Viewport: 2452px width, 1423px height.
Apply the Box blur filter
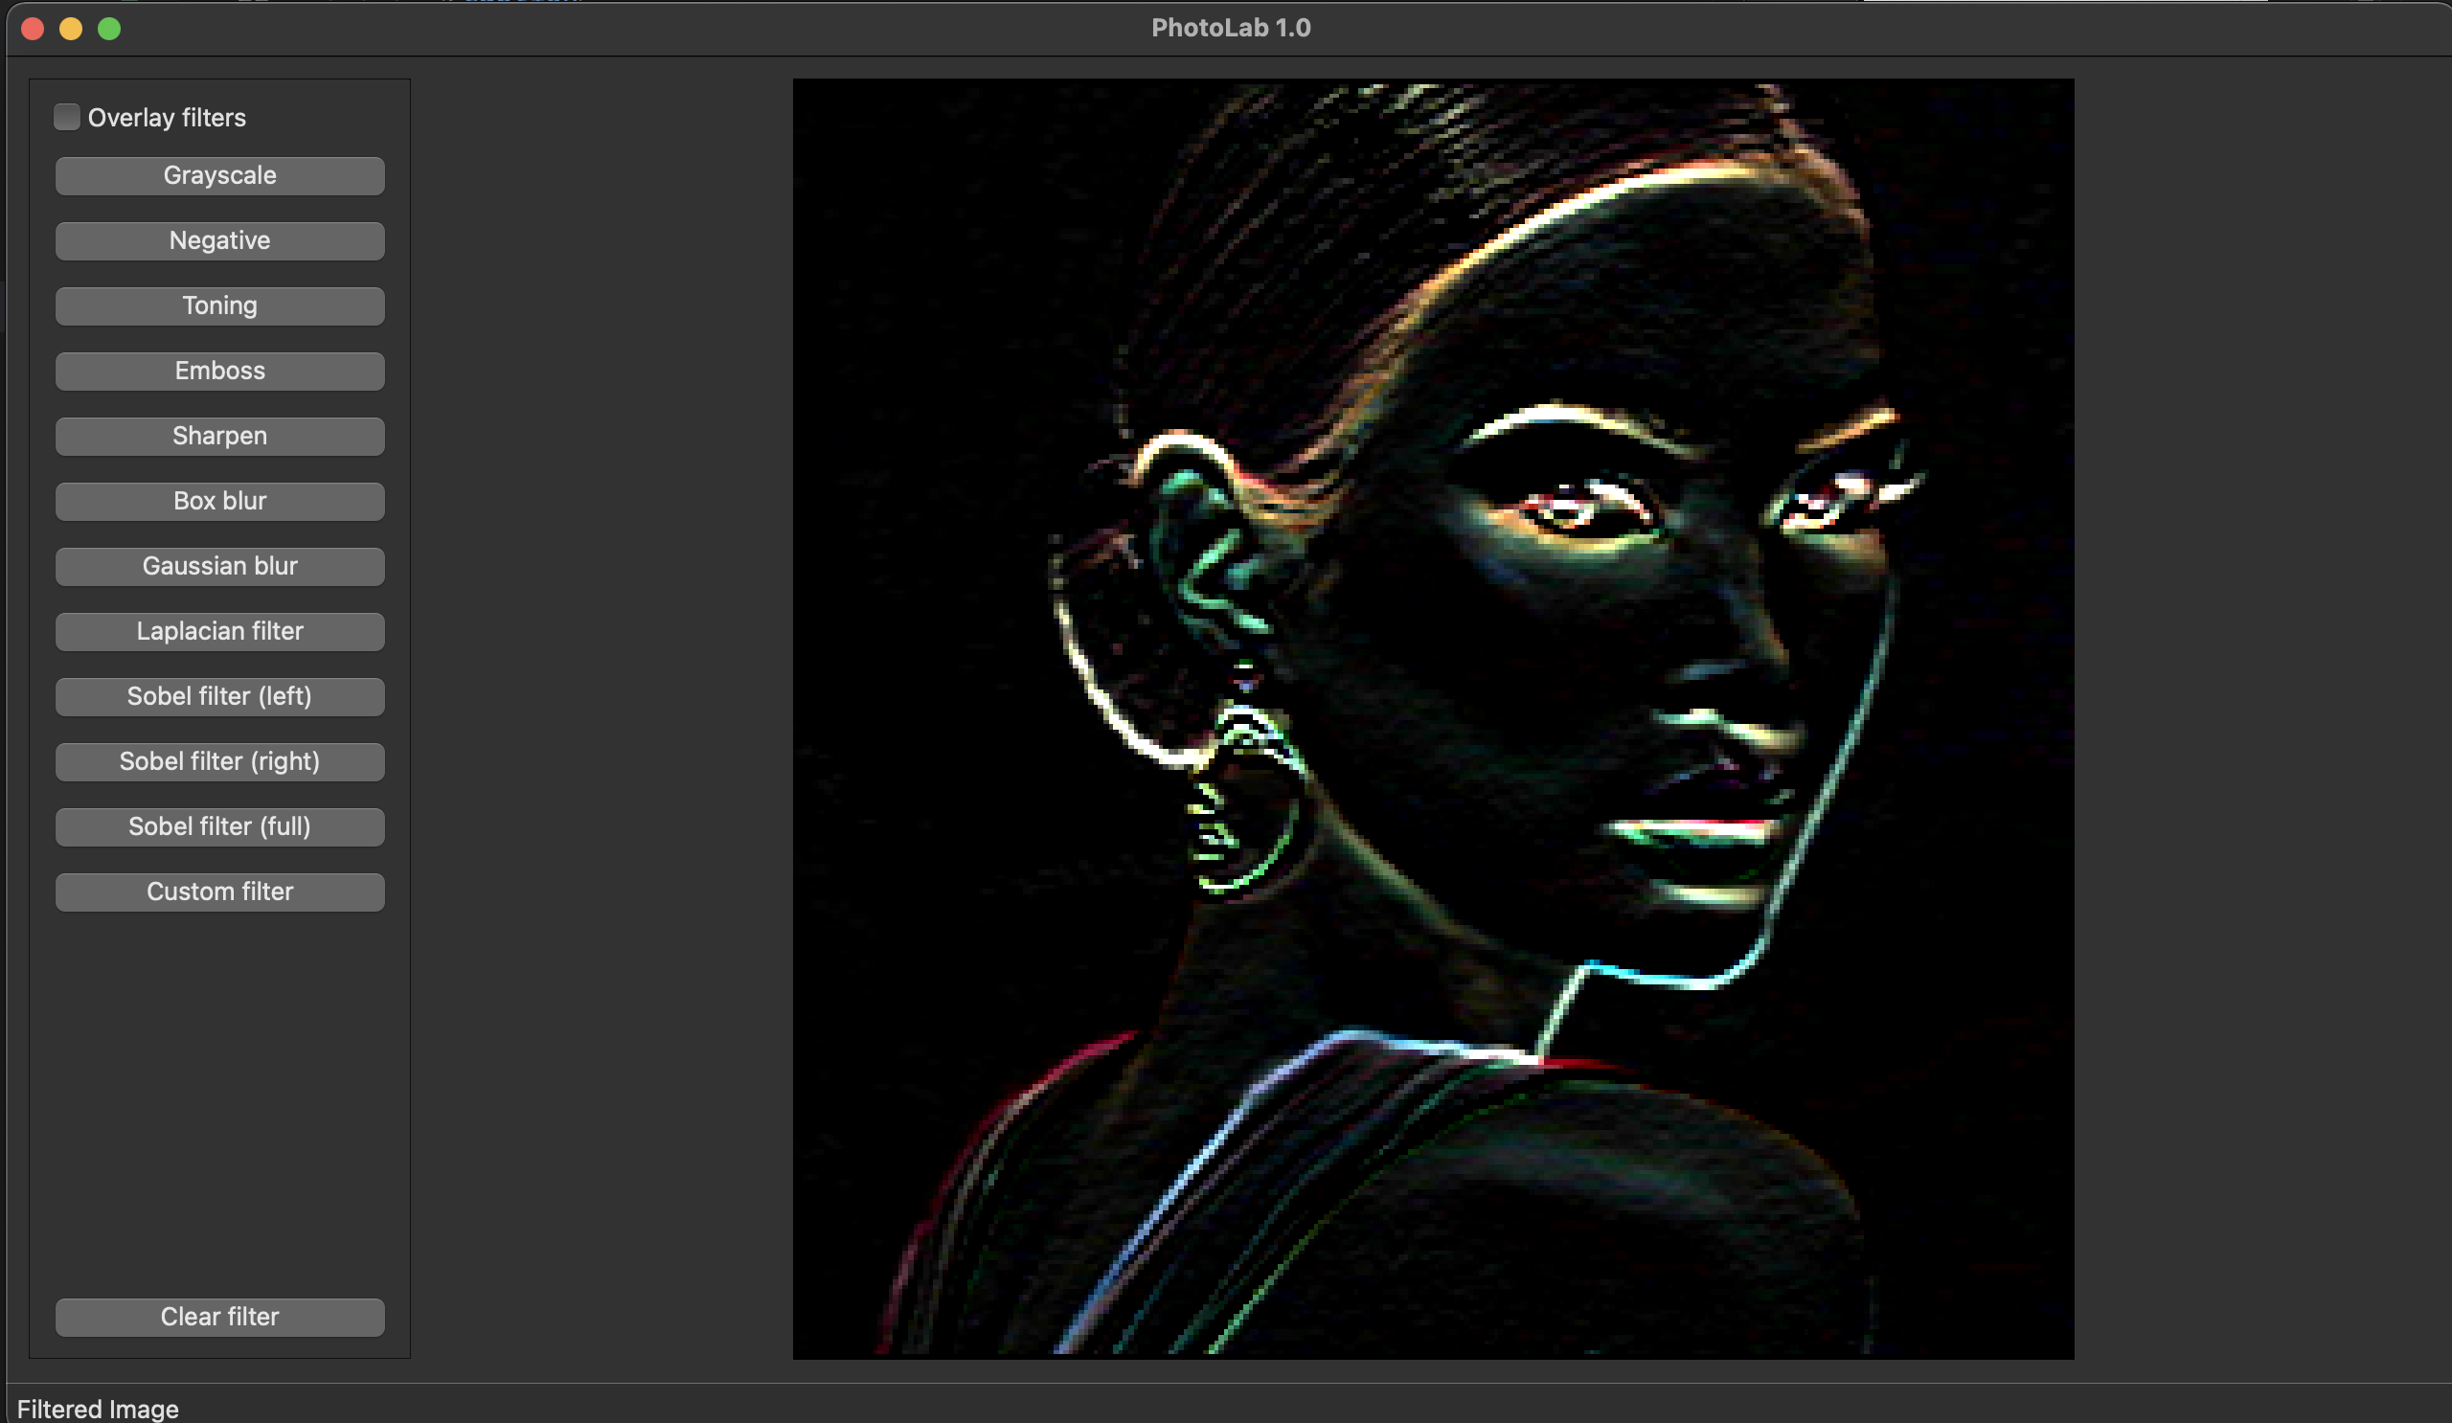(219, 502)
